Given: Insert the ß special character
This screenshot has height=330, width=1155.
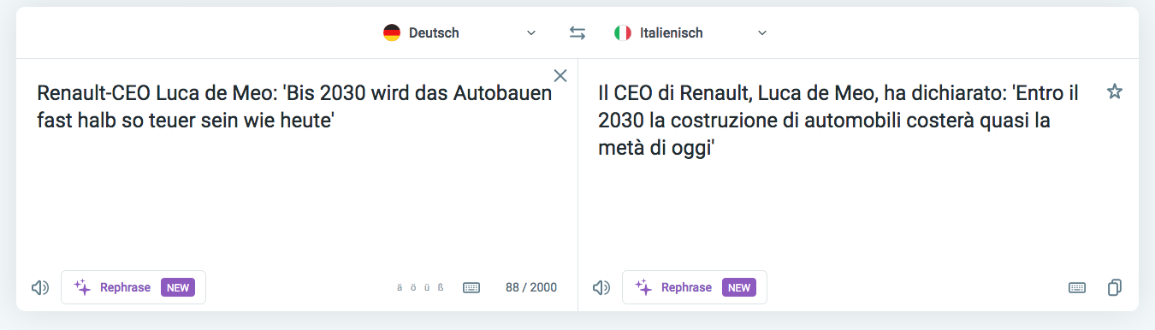Looking at the screenshot, I should [441, 287].
